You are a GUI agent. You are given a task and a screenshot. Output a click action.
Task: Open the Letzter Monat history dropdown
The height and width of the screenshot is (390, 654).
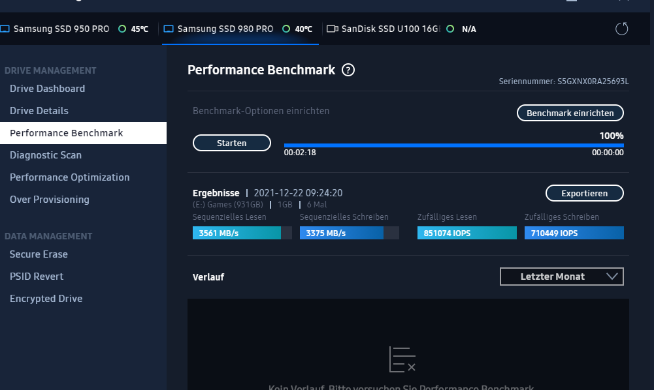point(561,277)
